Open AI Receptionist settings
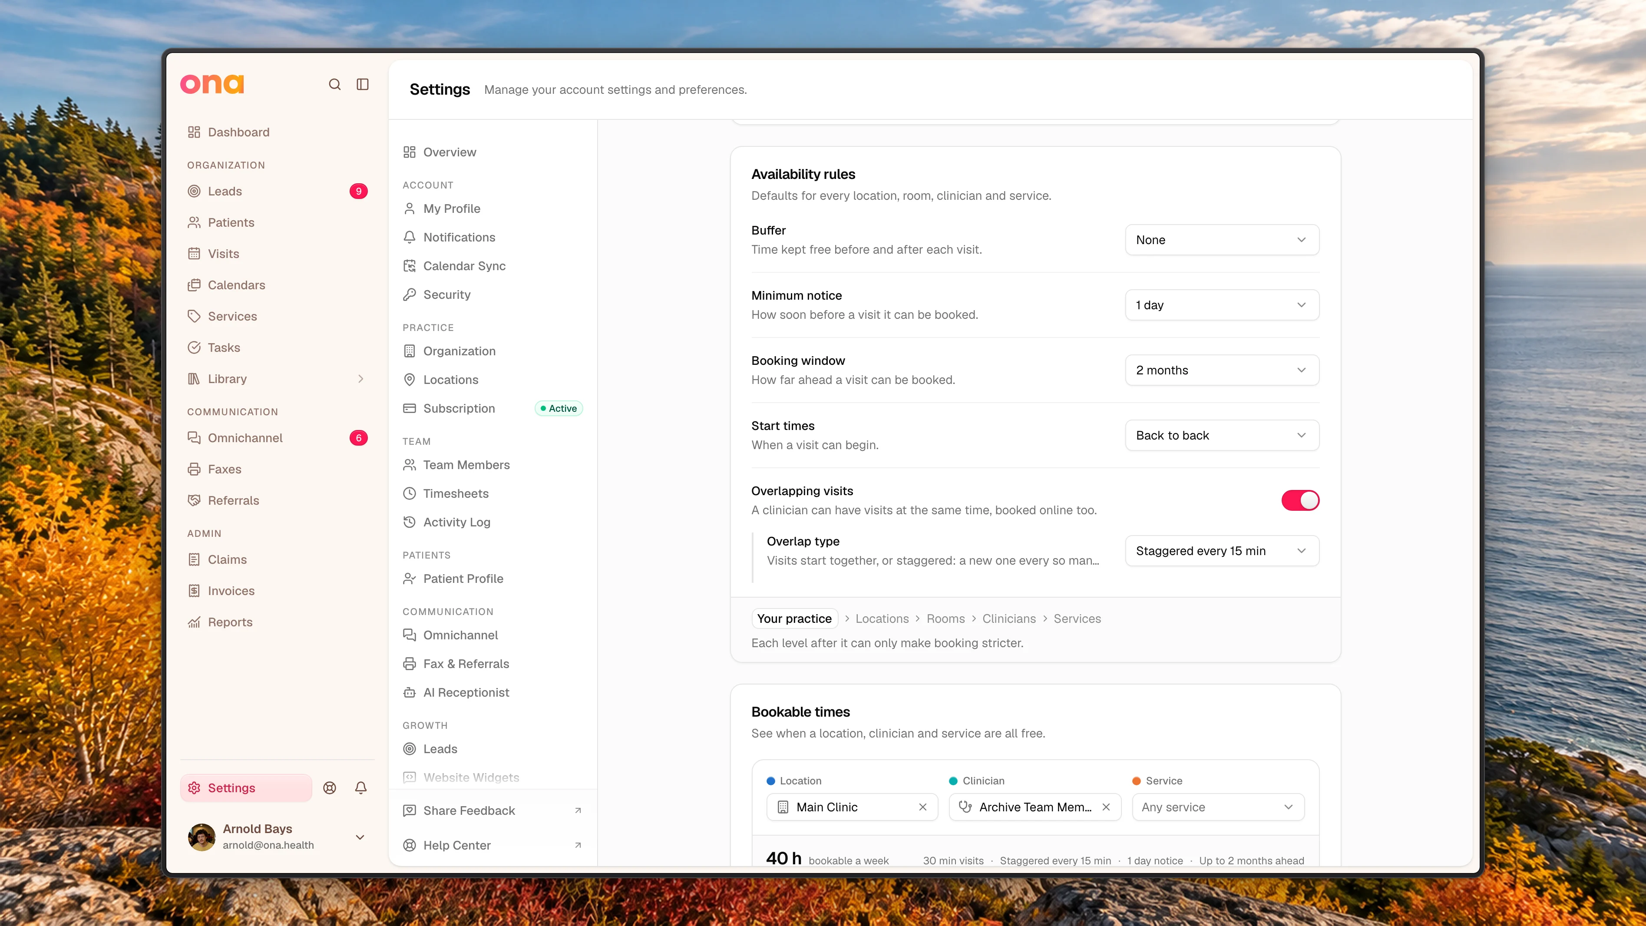Image resolution: width=1646 pixels, height=926 pixels. pyautogui.click(x=492, y=692)
